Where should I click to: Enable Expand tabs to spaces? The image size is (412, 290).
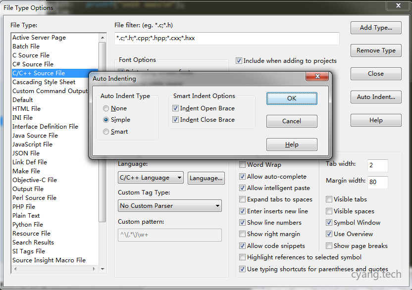243,199
